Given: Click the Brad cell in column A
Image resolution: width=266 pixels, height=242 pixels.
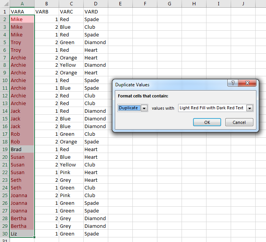Looking at the screenshot, I should tap(22, 149).
